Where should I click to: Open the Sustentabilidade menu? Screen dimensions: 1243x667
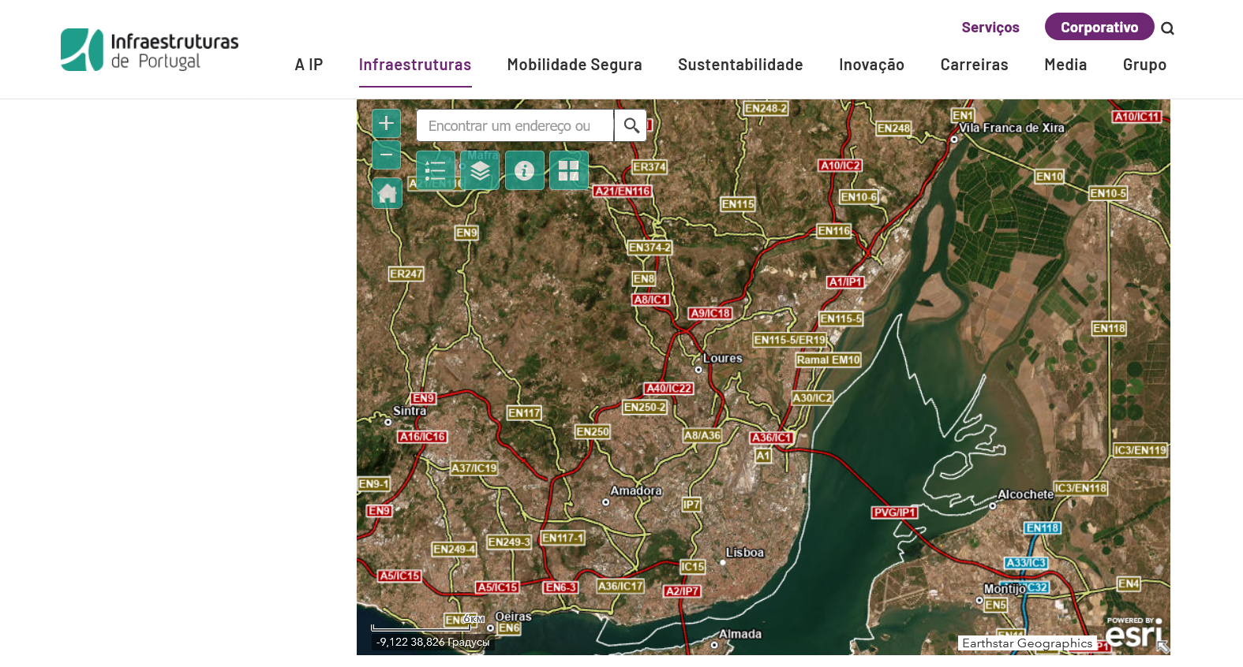point(740,65)
